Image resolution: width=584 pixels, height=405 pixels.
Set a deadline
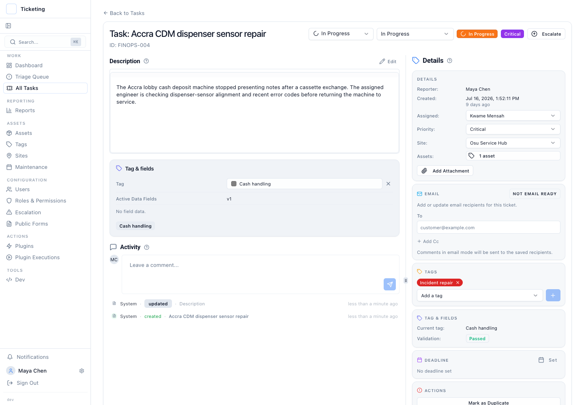click(547, 360)
